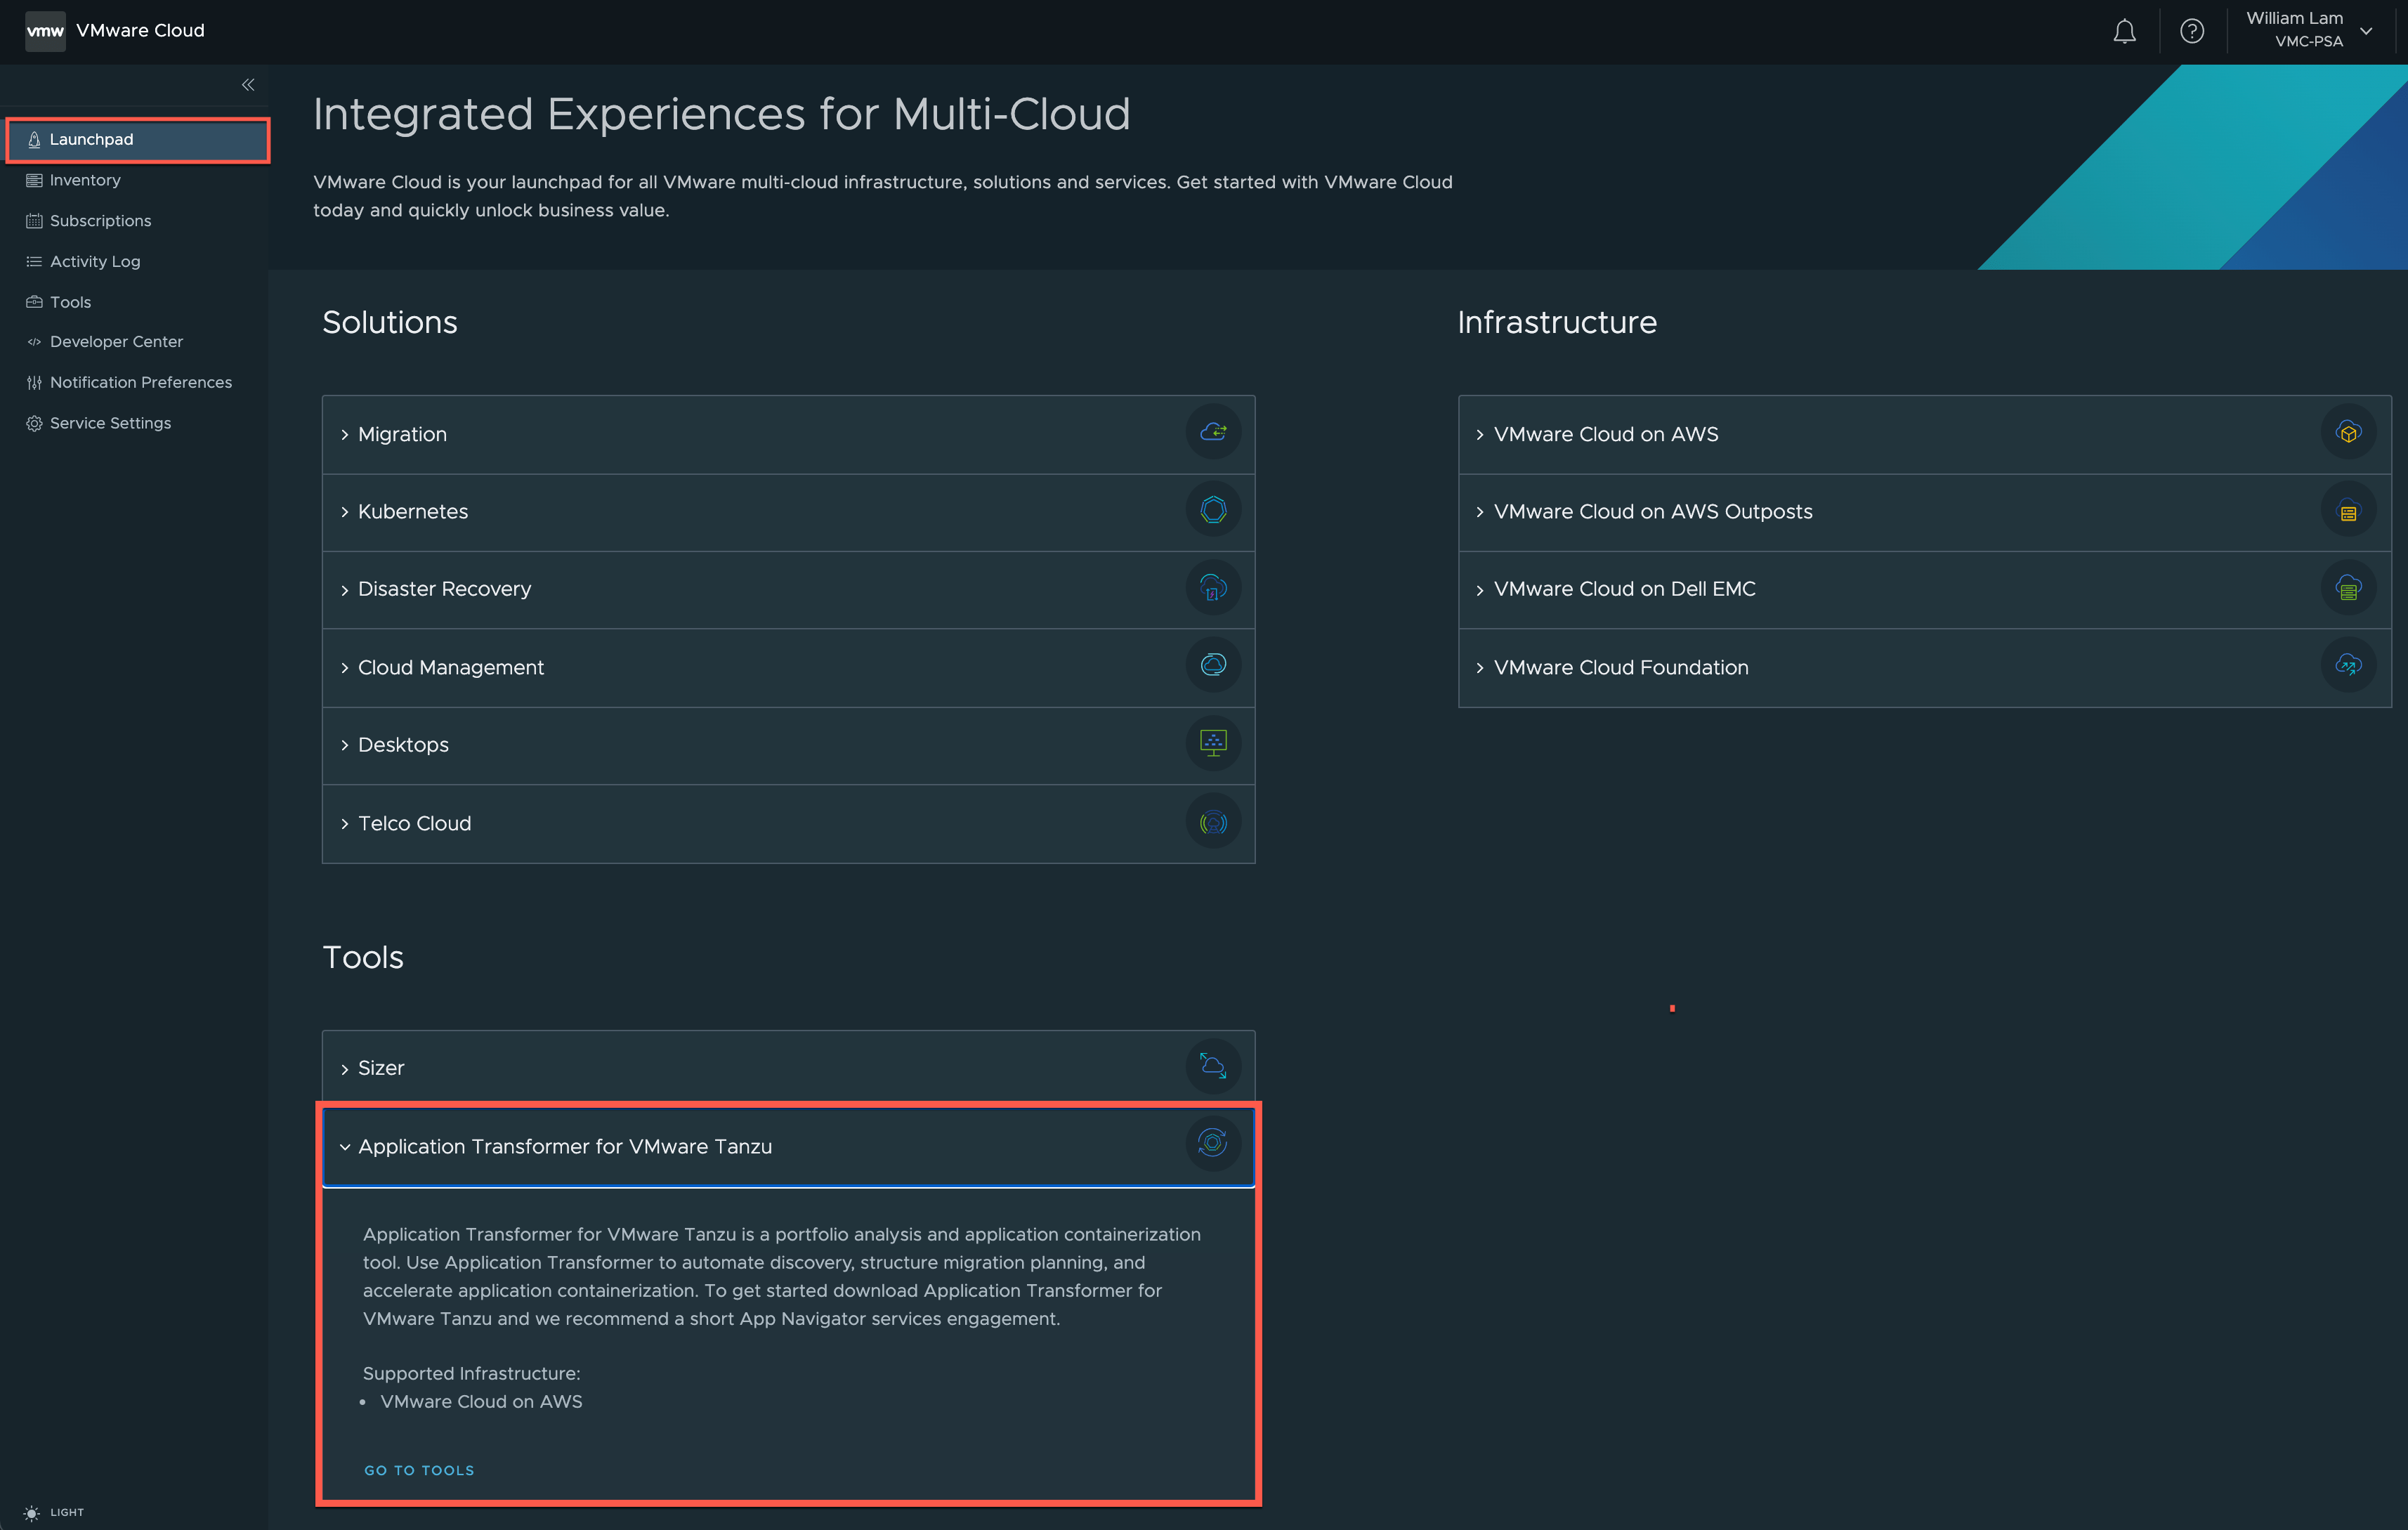
Task: Open Notification Preferences
Action: coord(140,382)
